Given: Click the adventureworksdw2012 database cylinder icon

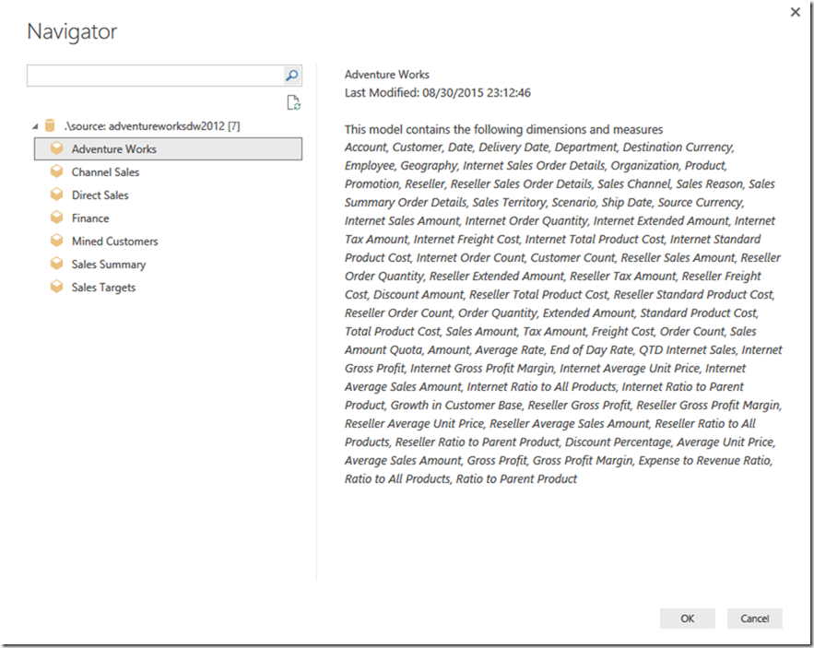Looking at the screenshot, I should 50,125.
